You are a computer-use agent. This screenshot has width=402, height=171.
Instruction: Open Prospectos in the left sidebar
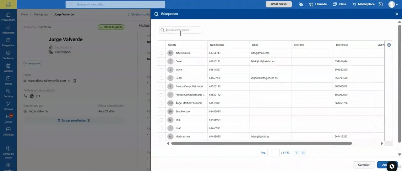click(8, 43)
